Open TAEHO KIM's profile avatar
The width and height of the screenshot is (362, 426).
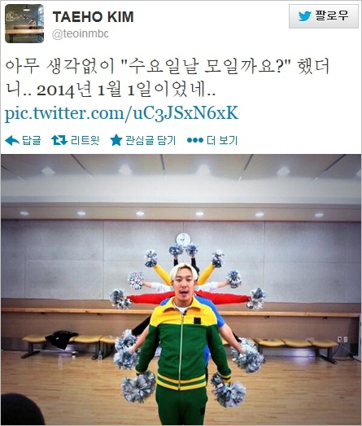pos(24,24)
